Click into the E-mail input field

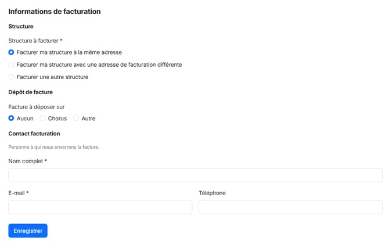click(x=100, y=207)
